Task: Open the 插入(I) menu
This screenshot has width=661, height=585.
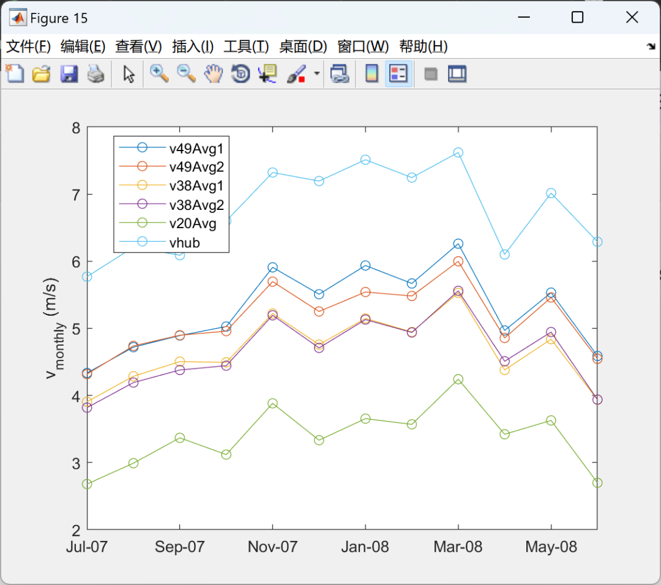Action: click(x=193, y=47)
